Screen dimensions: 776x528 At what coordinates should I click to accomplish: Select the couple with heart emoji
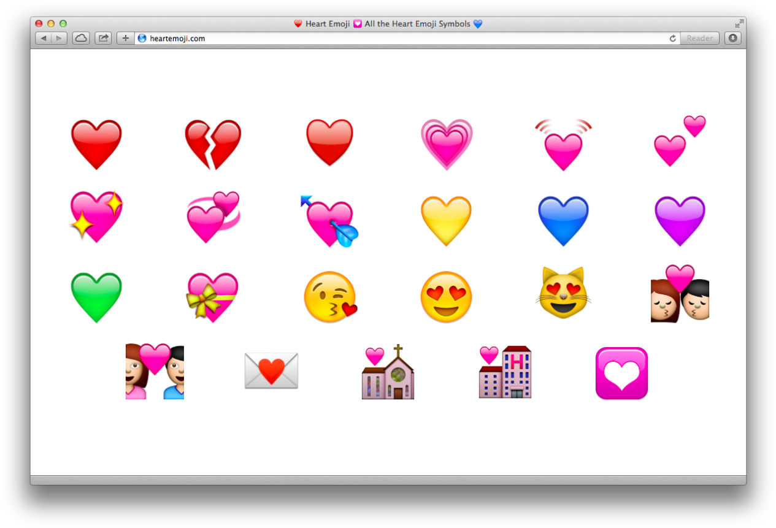point(155,370)
